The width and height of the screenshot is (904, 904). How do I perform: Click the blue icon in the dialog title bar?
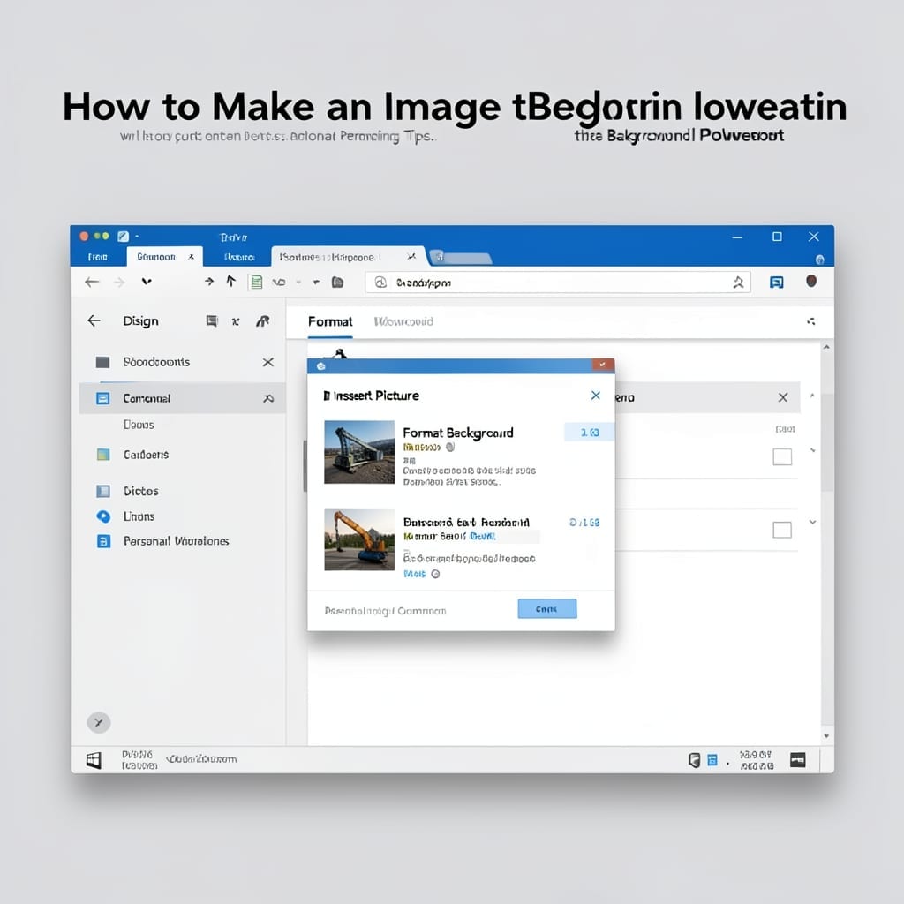tap(321, 366)
